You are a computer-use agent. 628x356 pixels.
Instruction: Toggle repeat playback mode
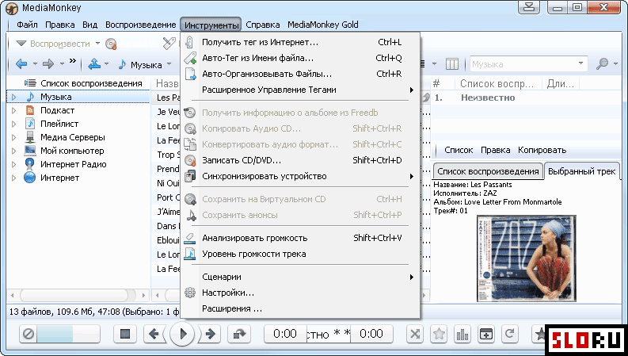pos(509,334)
